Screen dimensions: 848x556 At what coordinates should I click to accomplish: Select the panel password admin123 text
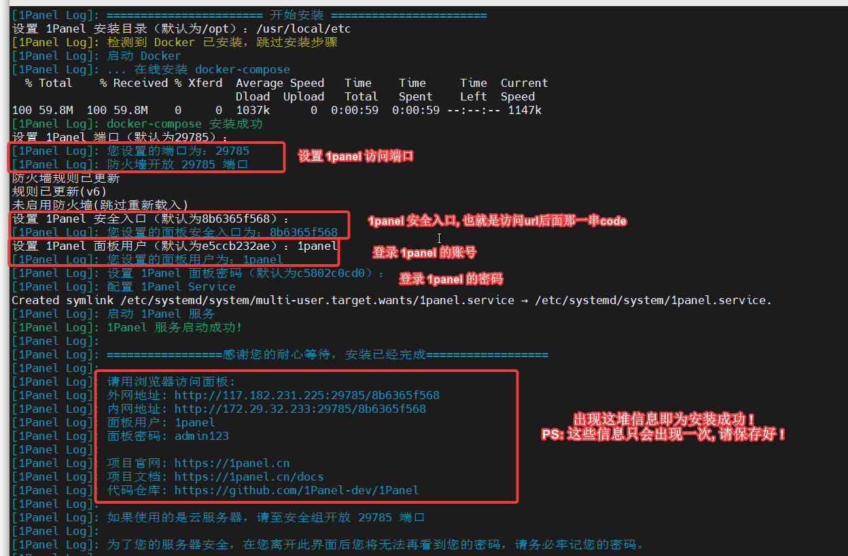(x=204, y=435)
